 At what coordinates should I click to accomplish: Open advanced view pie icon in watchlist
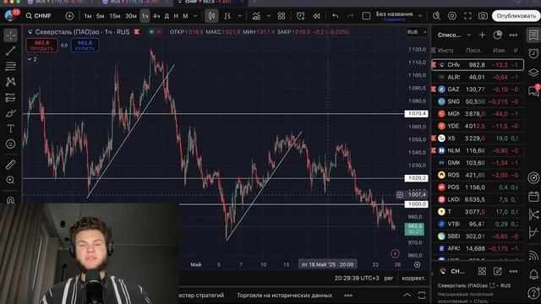498,35
